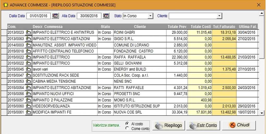Expand the Stato dropdown showing In Corso
Image resolution: width=266 pixels, height=134 pixels.
click(x=150, y=16)
